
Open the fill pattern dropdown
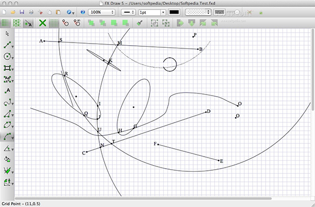[198, 12]
